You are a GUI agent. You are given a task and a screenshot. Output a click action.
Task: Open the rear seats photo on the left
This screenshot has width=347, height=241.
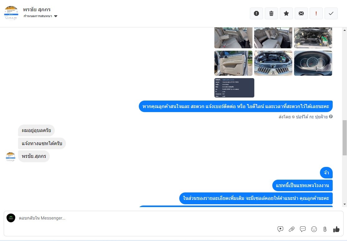[233, 38]
